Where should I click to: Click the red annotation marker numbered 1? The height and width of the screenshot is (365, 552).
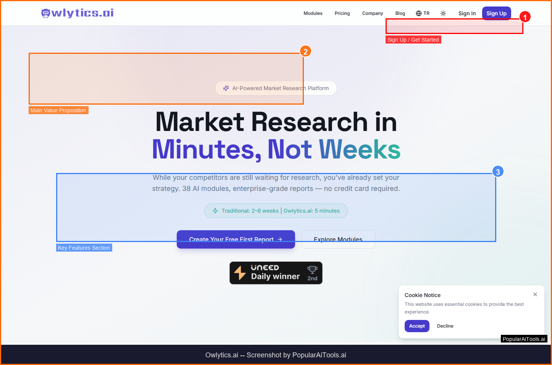tap(525, 17)
